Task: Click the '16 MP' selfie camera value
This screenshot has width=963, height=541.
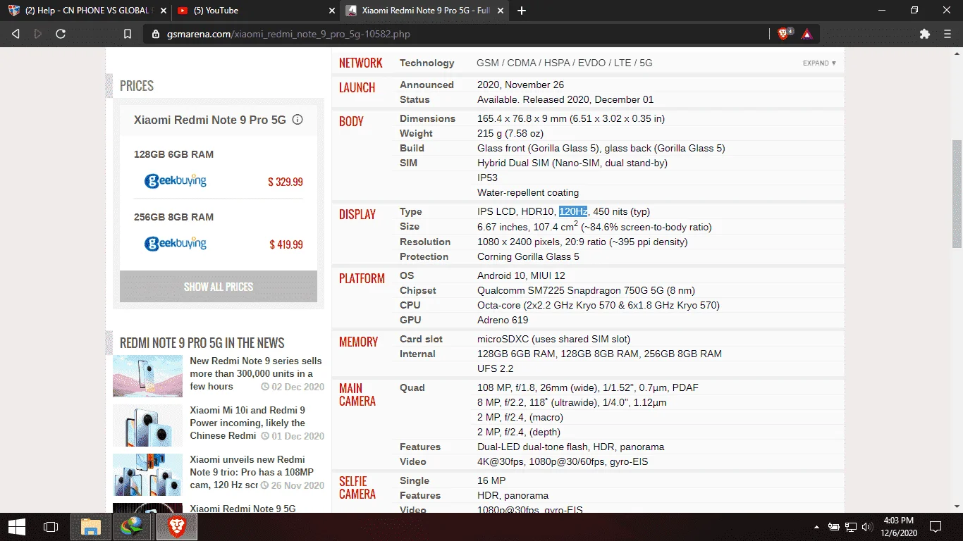Action: 491,480
